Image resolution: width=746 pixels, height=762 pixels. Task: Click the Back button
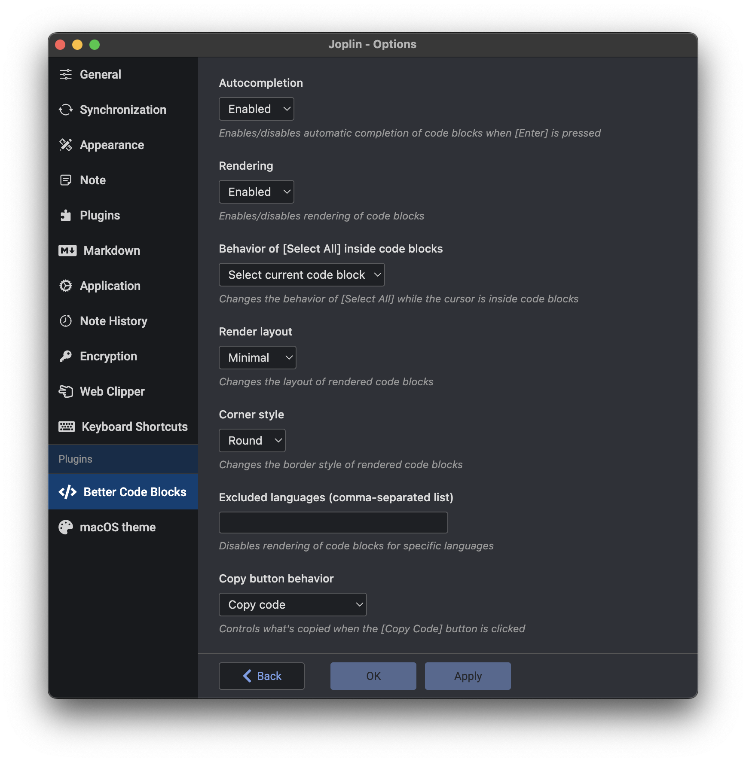pos(262,676)
